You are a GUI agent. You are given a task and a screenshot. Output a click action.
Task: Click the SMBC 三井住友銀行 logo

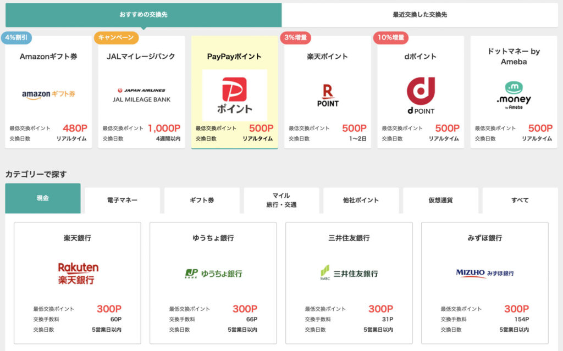tap(349, 273)
